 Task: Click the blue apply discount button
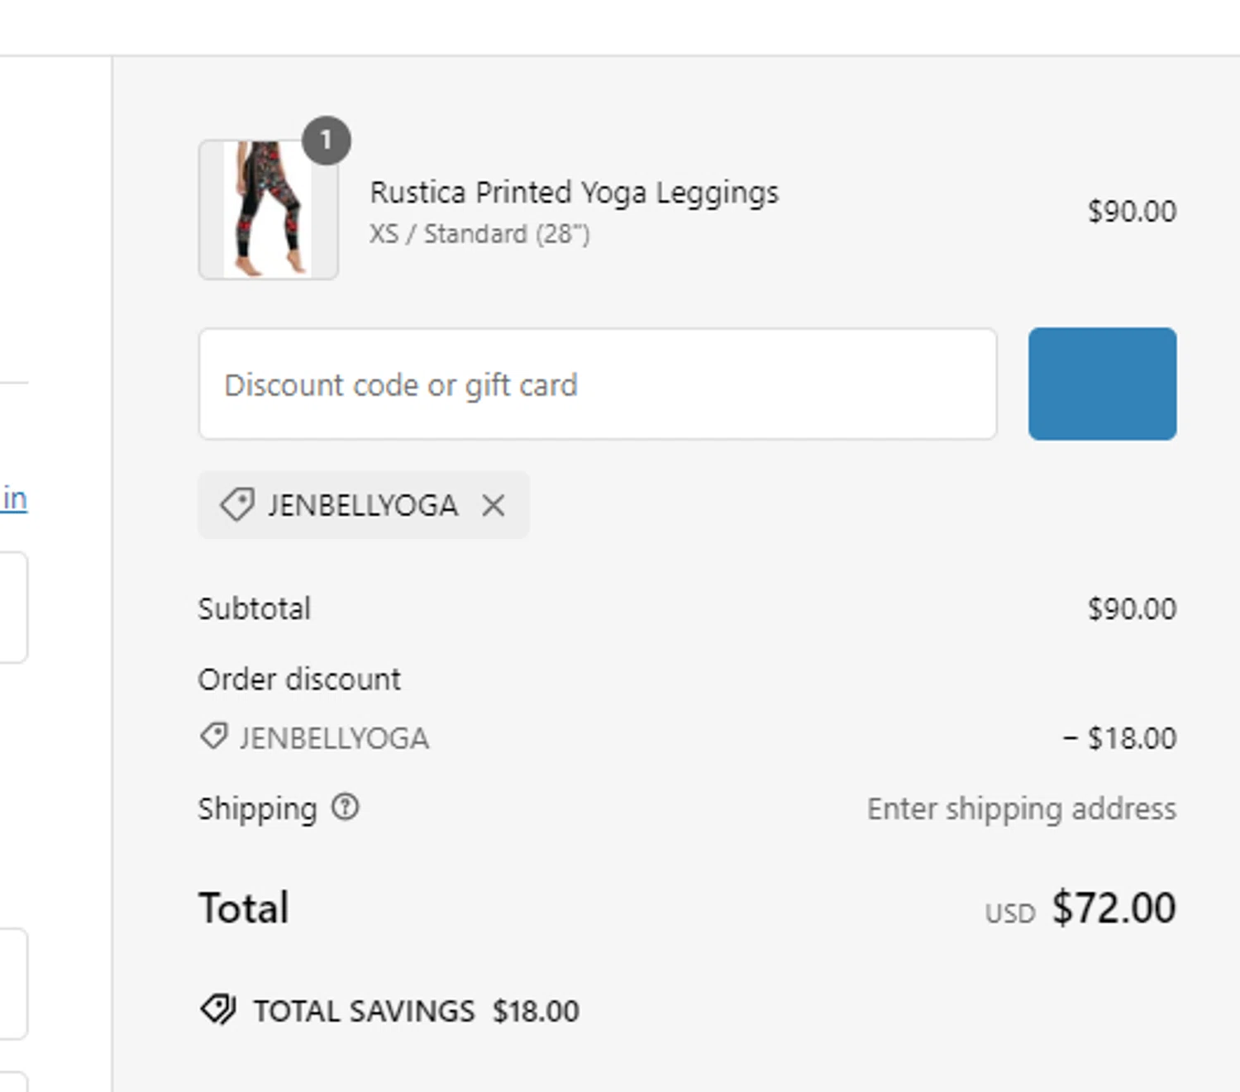tap(1102, 384)
